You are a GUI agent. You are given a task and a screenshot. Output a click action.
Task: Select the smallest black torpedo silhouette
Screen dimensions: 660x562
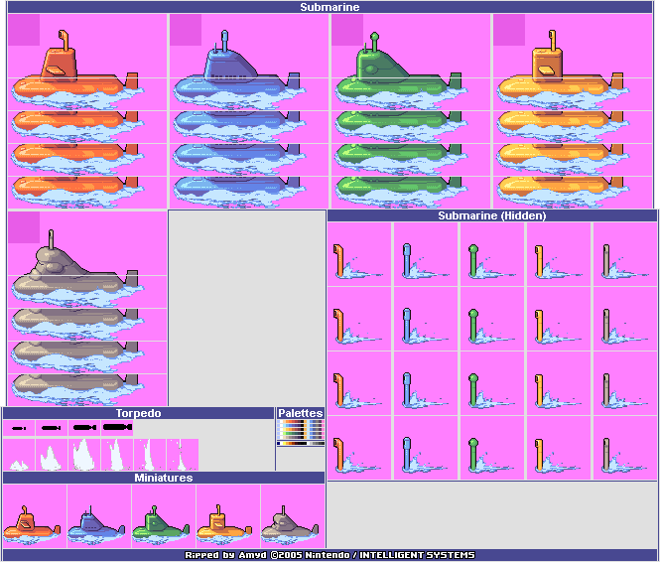click(x=19, y=428)
